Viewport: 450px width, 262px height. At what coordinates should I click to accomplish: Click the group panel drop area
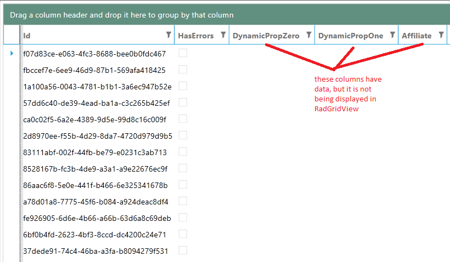(227, 15)
